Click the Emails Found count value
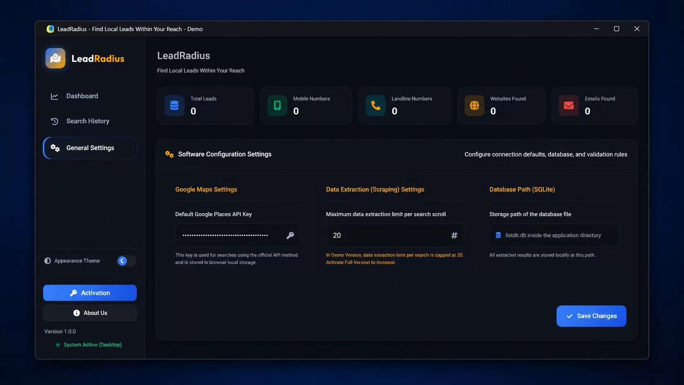Image resolution: width=684 pixels, height=385 pixels. click(x=587, y=111)
